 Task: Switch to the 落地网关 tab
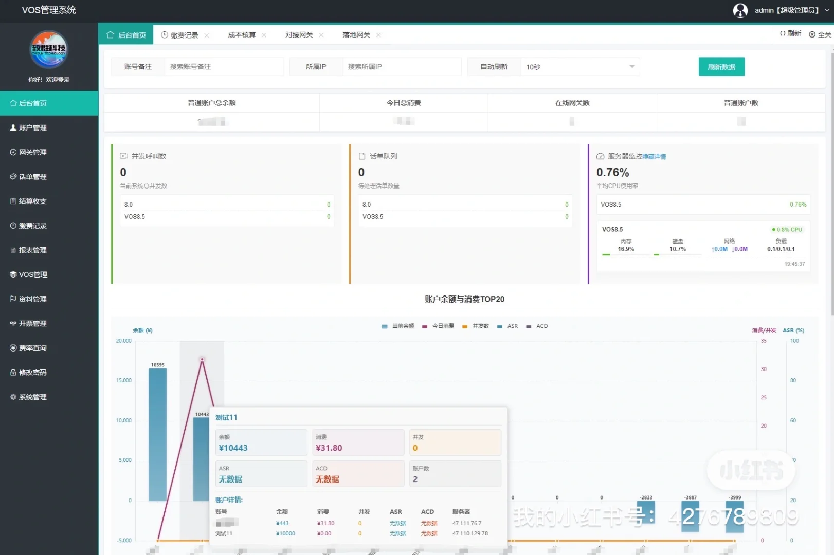pos(356,35)
